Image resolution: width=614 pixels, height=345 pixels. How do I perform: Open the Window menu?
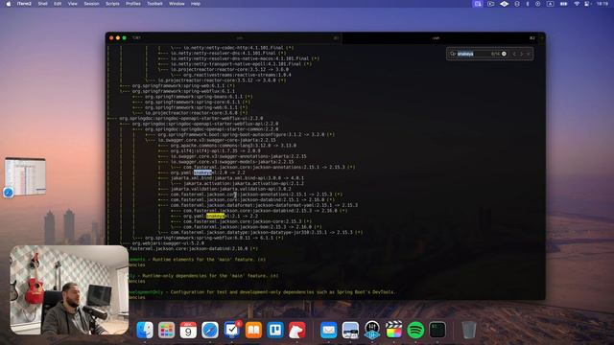point(177,4)
